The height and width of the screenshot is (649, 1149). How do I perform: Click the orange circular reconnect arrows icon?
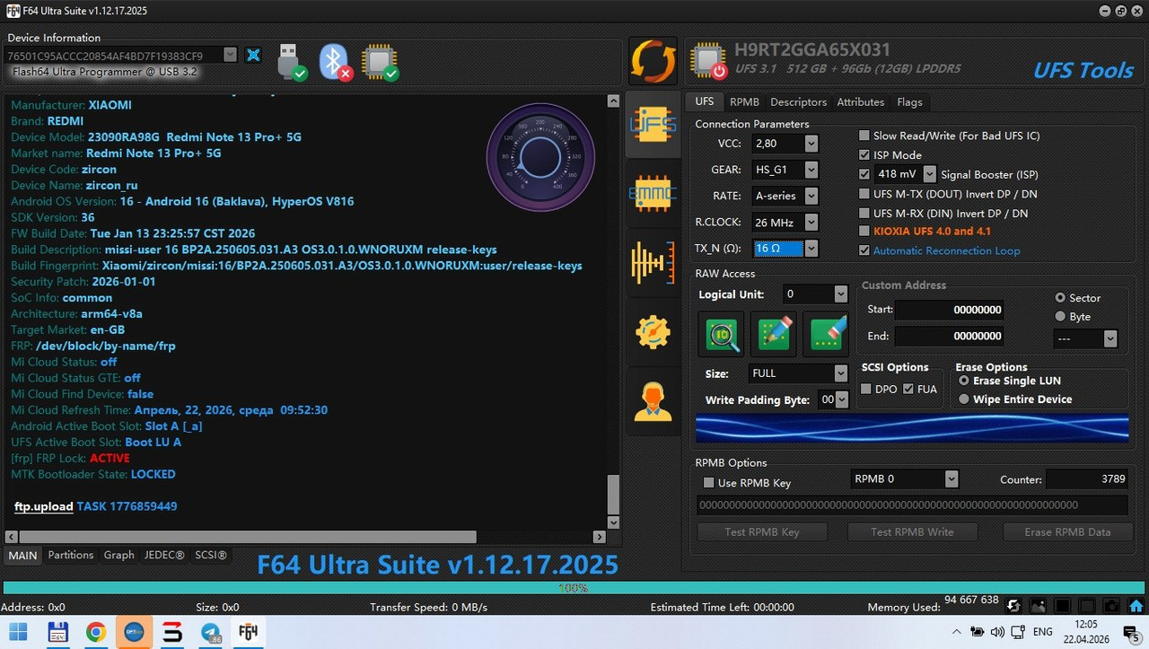(653, 61)
